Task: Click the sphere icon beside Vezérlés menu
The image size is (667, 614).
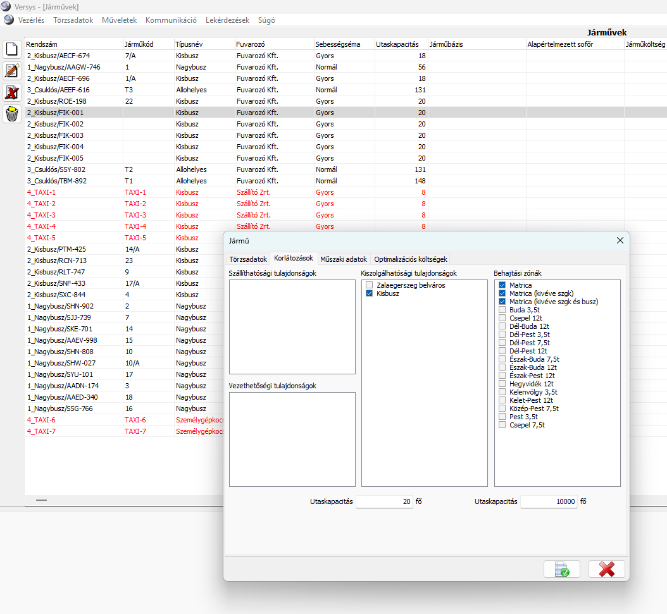Action: [9, 20]
